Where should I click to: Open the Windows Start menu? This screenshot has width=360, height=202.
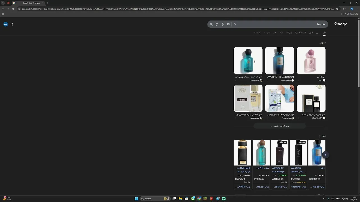(x=136, y=199)
